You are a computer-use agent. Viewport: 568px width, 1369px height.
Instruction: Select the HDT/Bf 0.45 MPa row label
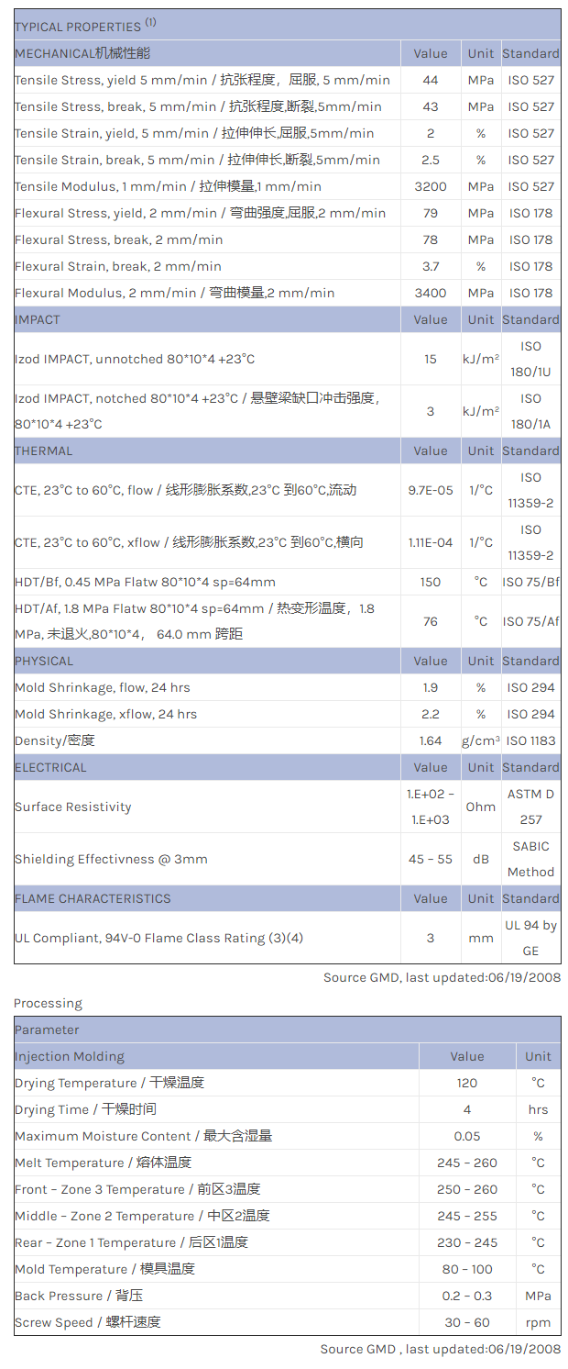click(145, 582)
